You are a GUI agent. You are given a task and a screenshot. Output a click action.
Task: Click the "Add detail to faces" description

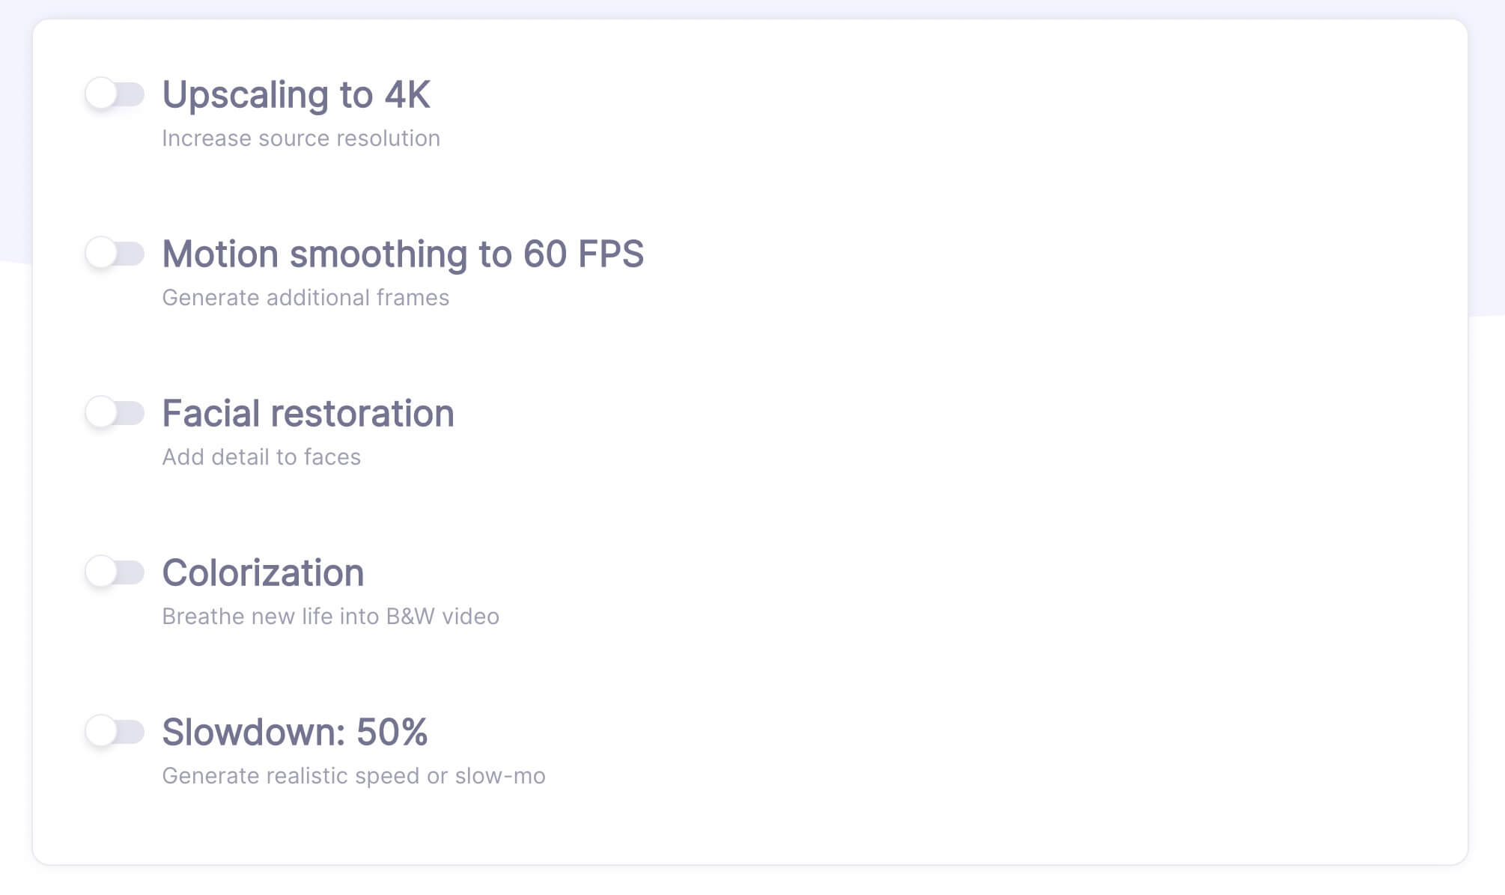[x=261, y=457]
